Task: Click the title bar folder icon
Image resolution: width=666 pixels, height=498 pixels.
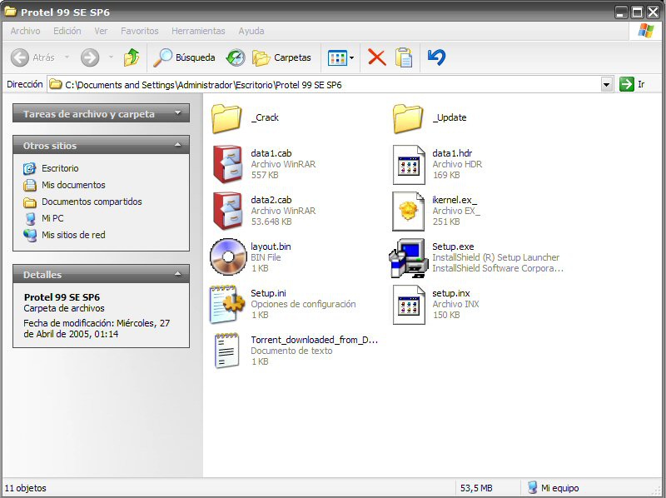Action: (11, 11)
